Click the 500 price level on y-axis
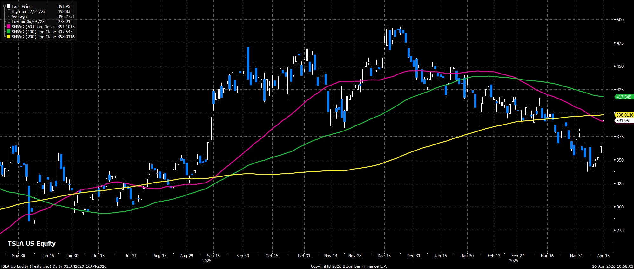Viewport: 634px width, 269px height. tap(620, 20)
